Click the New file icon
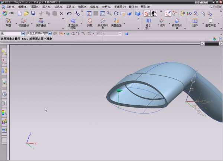 (20, 13)
